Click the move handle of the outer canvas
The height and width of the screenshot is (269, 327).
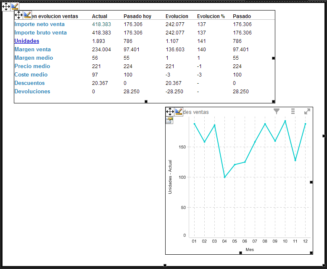[x=6, y=6]
